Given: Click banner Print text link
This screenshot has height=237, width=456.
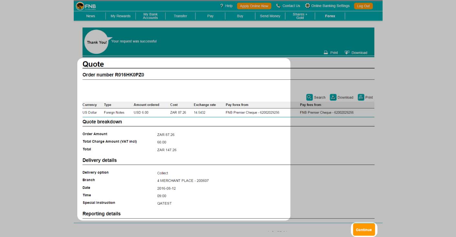Looking at the screenshot, I should tap(334, 53).
